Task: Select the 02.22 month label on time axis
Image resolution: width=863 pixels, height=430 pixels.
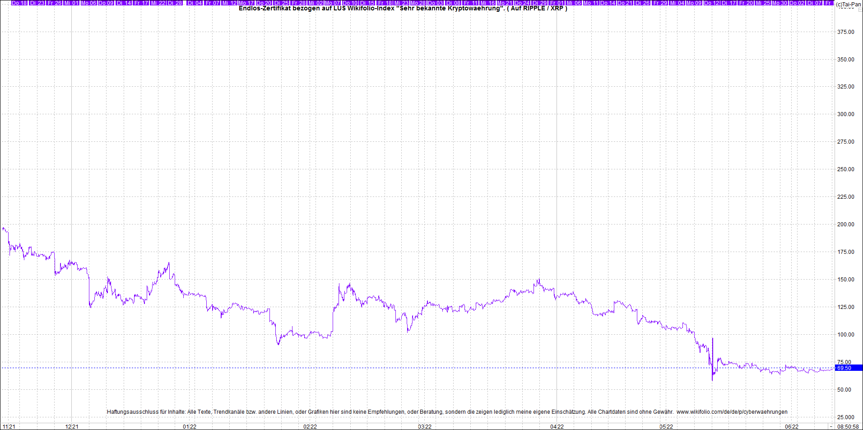Action: pos(310,426)
